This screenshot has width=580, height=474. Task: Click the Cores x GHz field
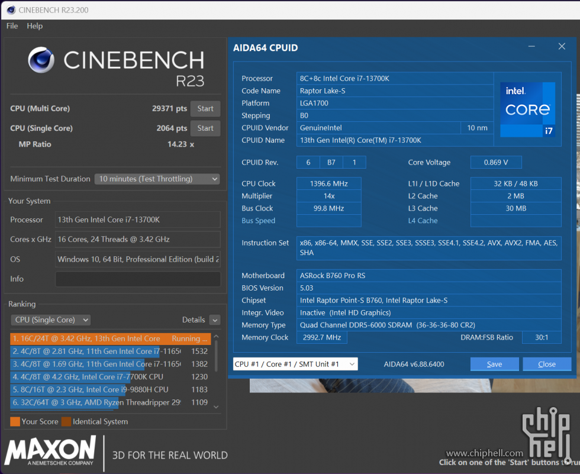(x=138, y=239)
